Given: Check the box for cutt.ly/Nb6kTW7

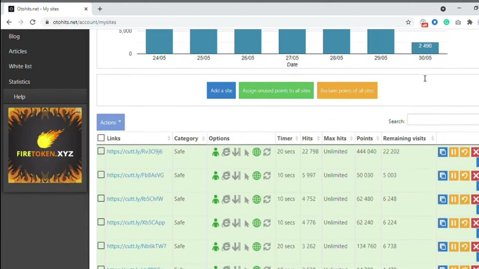Looking at the screenshot, I should [x=101, y=245].
